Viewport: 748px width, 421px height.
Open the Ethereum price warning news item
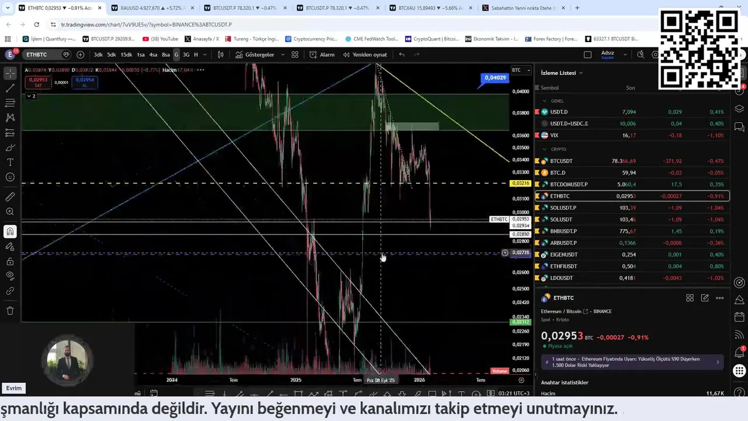pos(632,362)
